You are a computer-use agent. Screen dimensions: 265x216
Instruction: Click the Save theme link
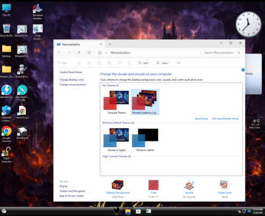[201, 119]
